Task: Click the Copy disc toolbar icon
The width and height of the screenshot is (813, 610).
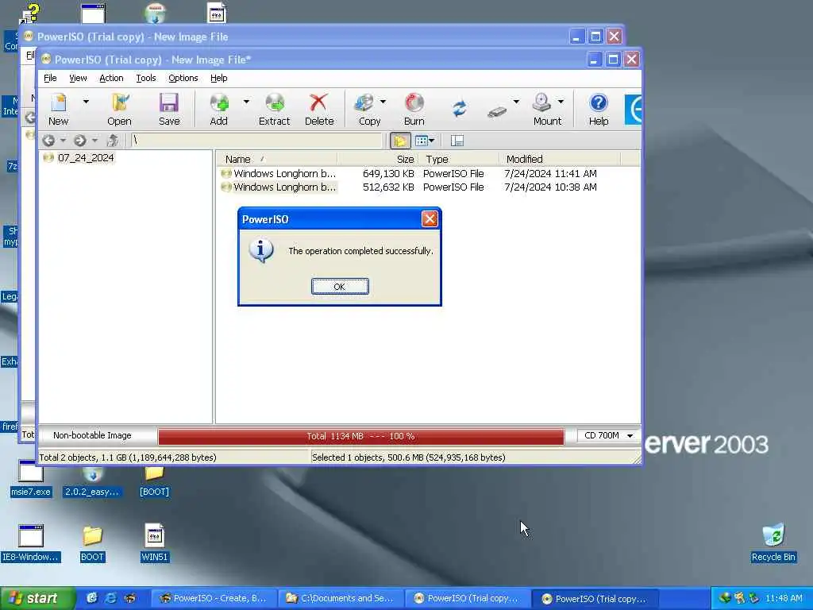Action: coord(364,103)
